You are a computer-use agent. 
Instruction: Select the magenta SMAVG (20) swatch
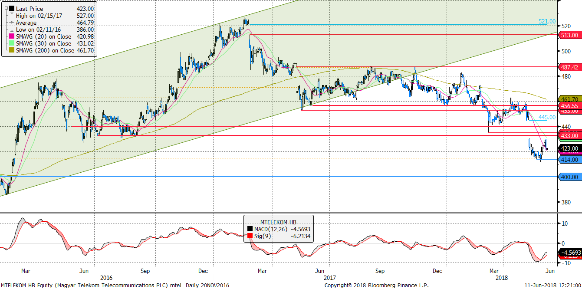[x=11, y=36]
